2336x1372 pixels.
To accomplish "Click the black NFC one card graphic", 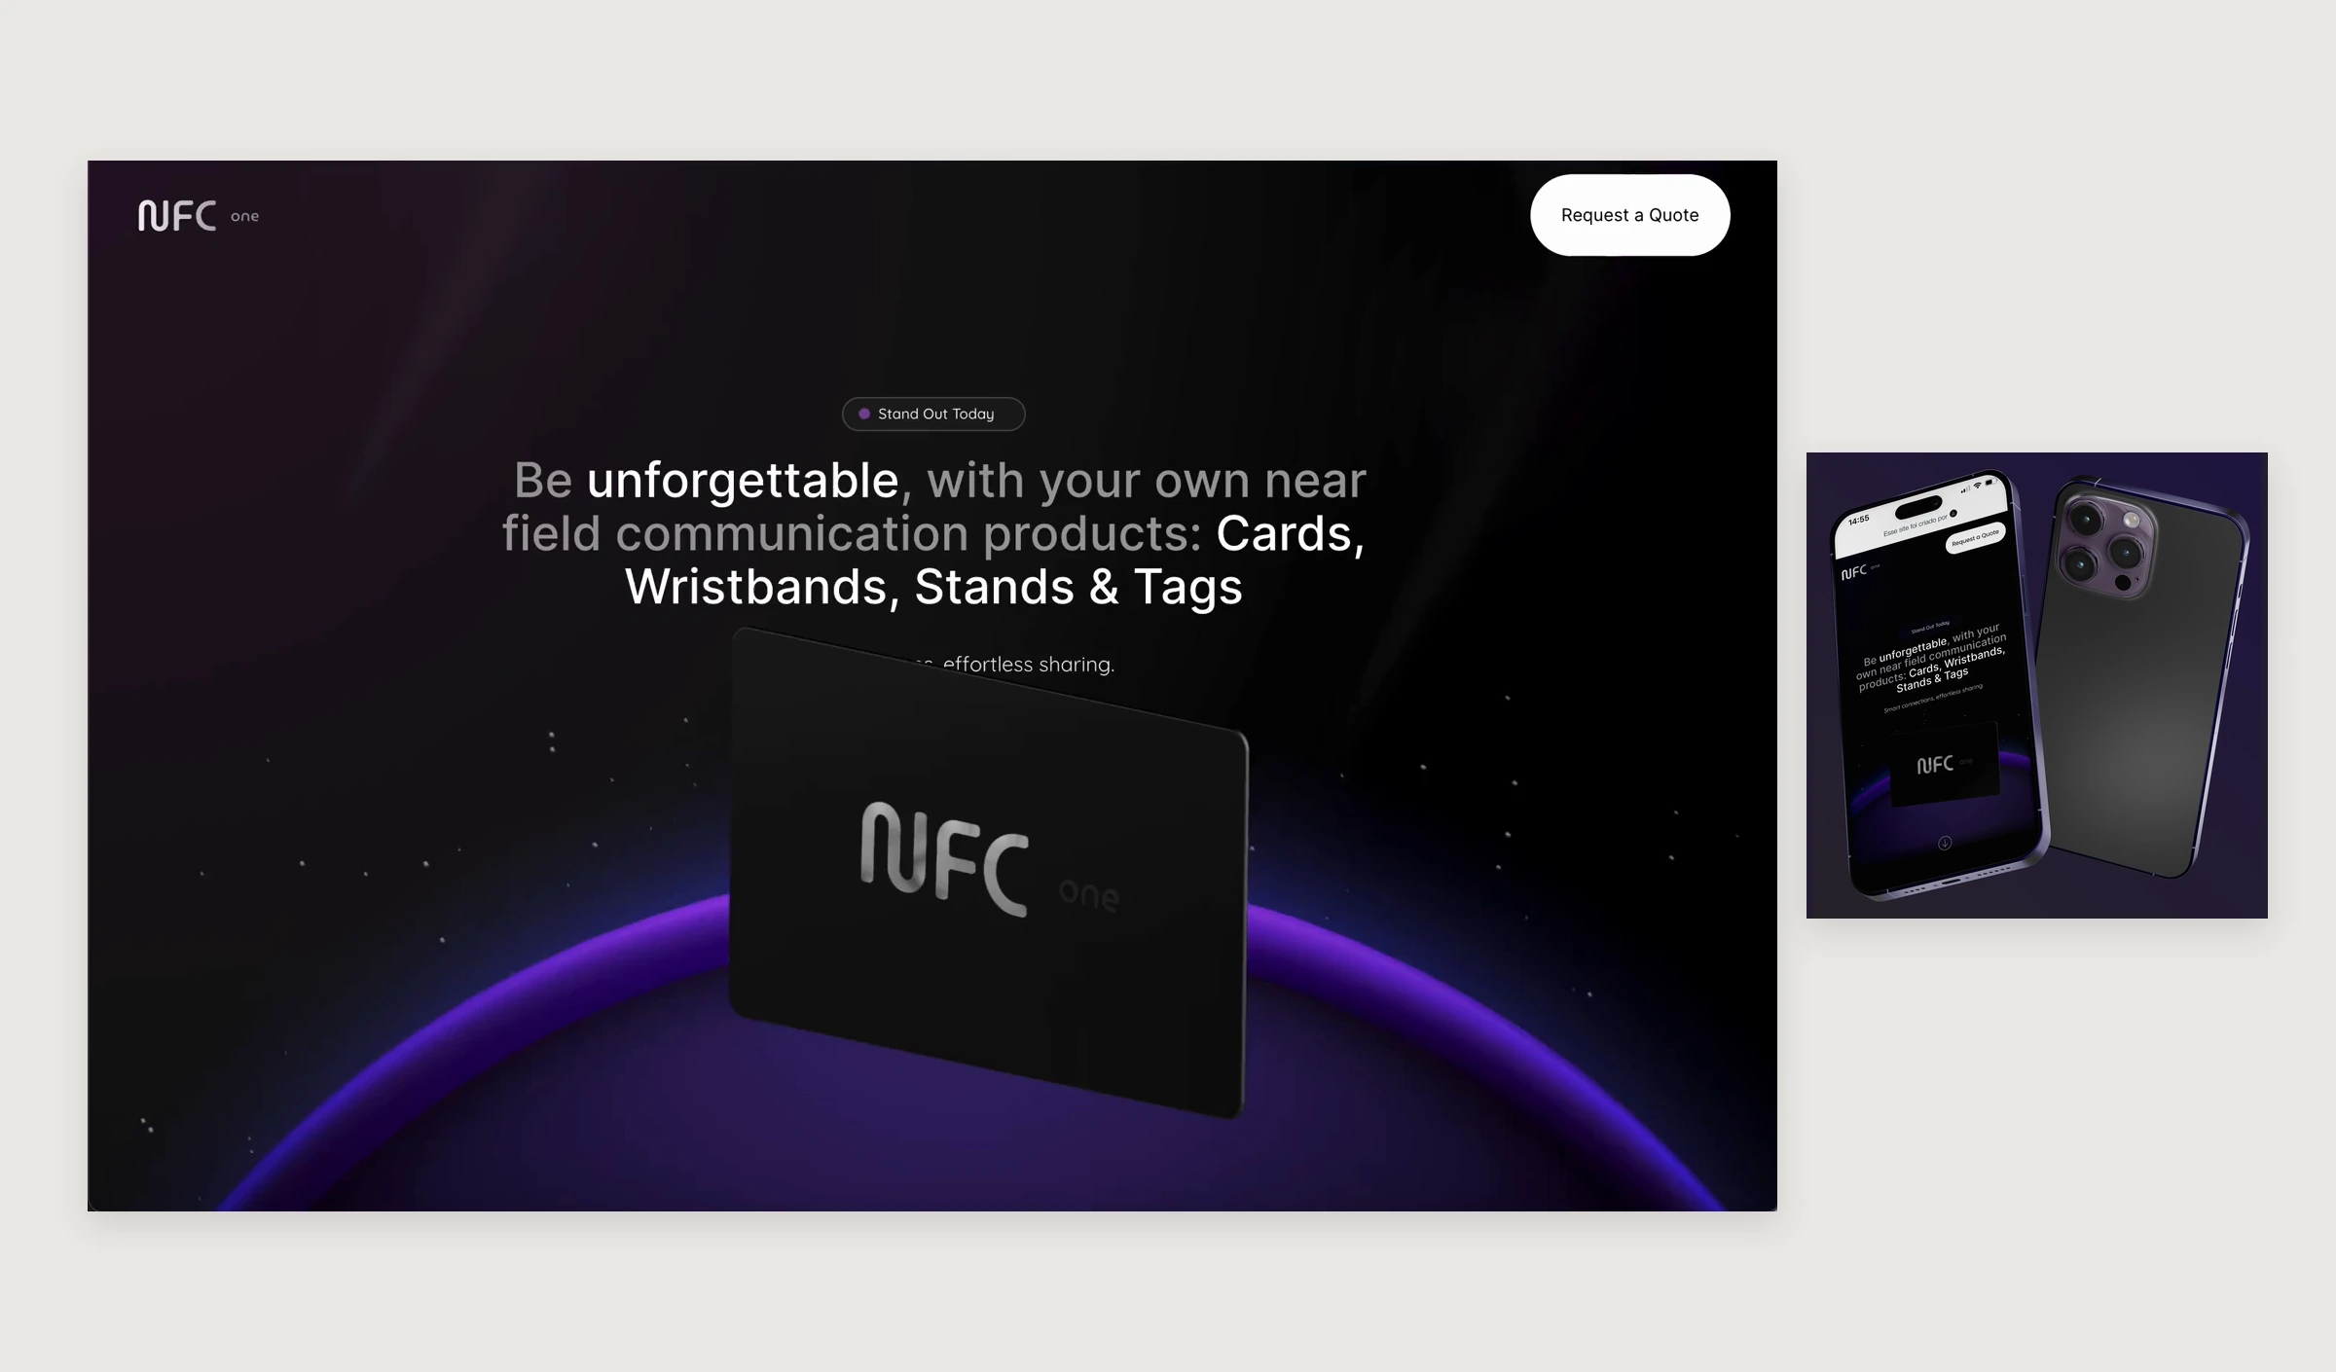I will pos(988,873).
